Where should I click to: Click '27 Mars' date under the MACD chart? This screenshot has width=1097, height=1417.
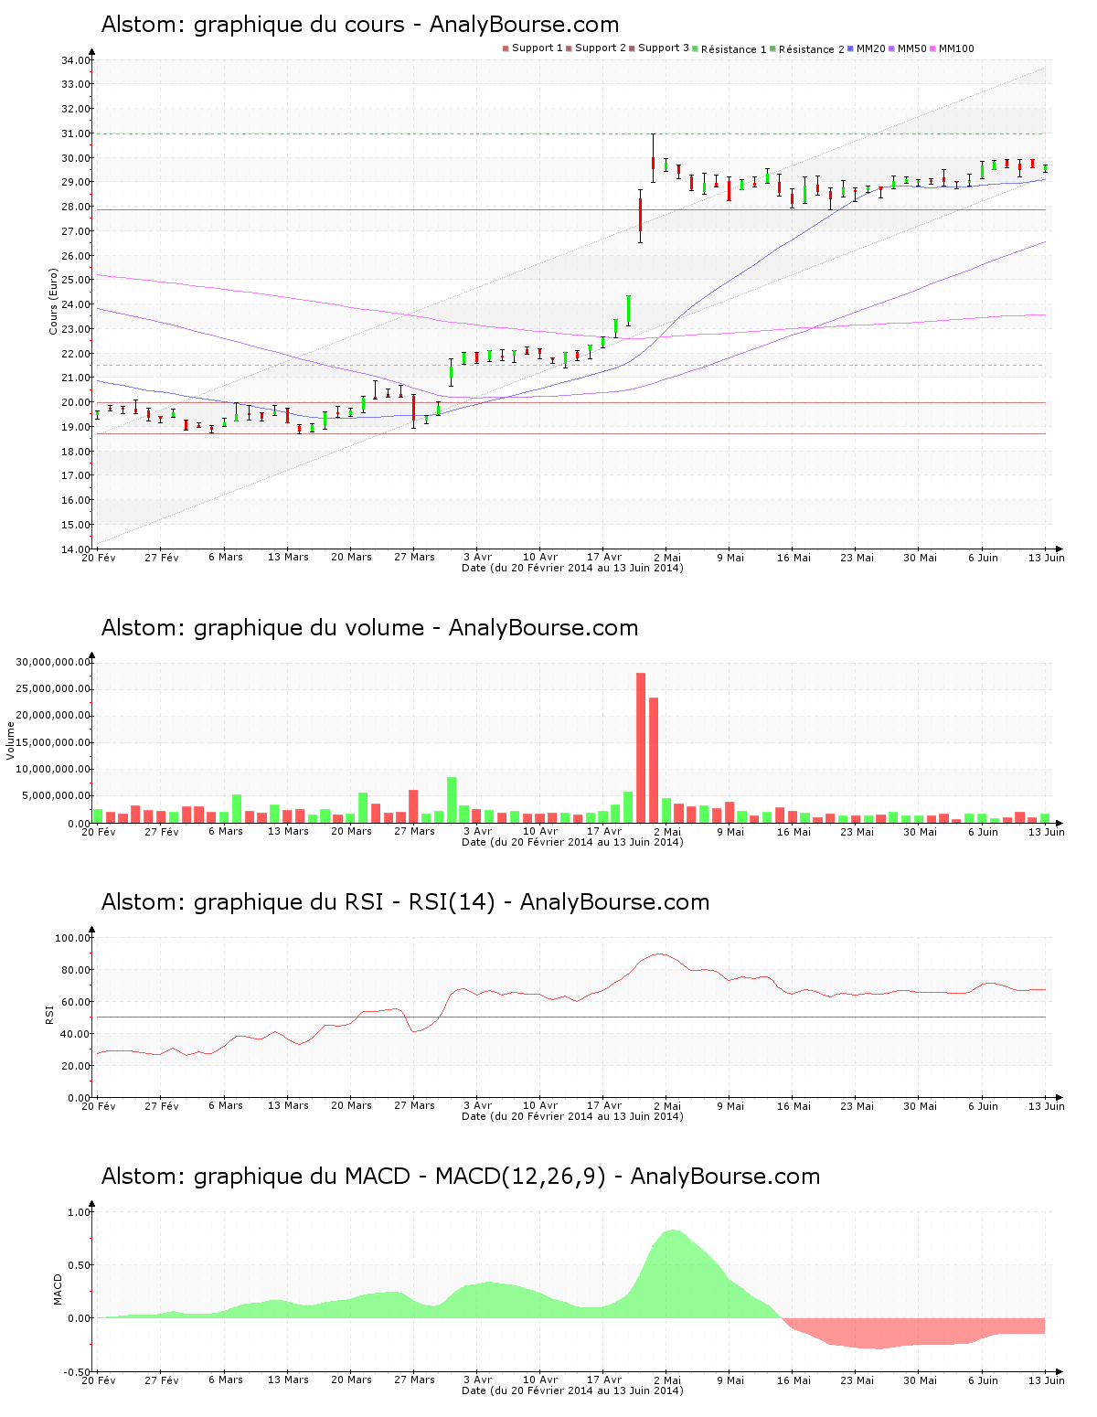click(x=414, y=1380)
